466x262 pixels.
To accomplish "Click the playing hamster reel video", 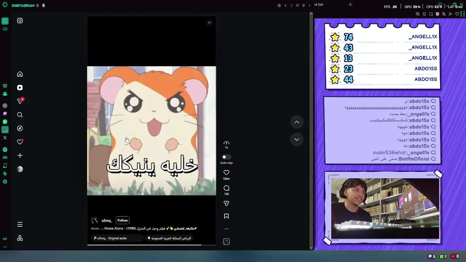I will point(151,131).
